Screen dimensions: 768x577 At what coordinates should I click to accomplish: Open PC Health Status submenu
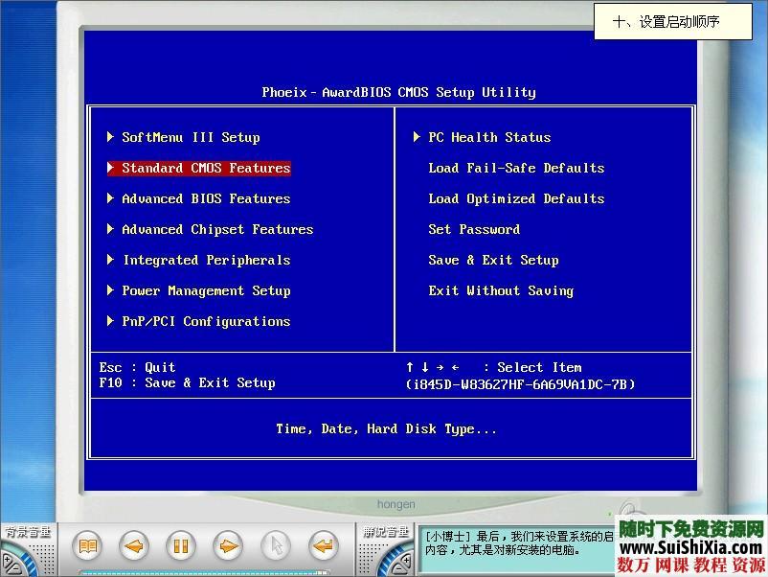pyautogui.click(x=488, y=137)
